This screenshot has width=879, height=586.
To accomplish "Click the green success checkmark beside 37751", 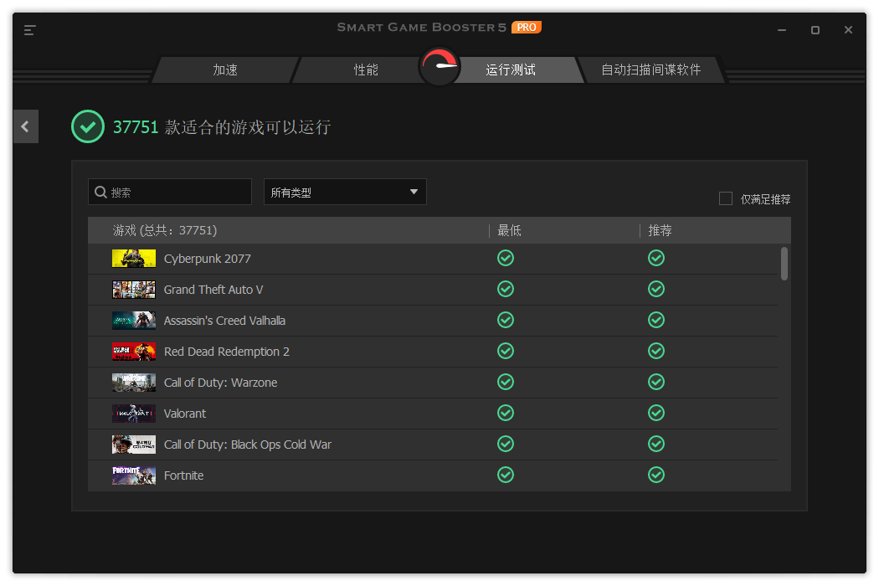I will pyautogui.click(x=88, y=126).
